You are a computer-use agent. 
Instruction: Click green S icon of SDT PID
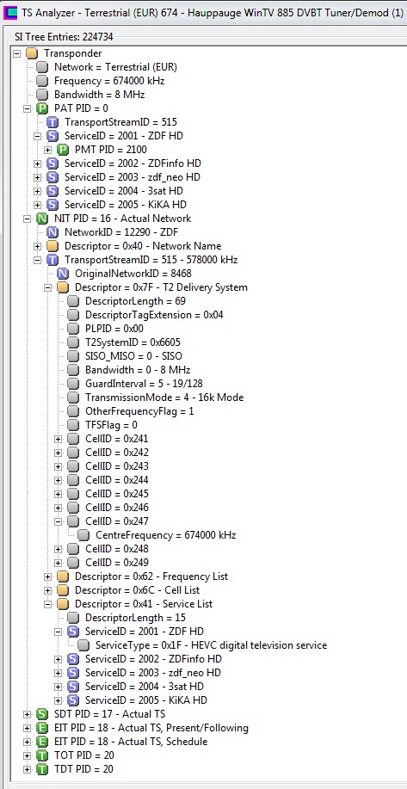coord(42,714)
